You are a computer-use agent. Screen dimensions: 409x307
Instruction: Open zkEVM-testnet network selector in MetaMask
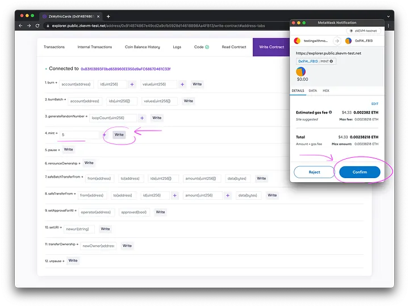(364, 31)
